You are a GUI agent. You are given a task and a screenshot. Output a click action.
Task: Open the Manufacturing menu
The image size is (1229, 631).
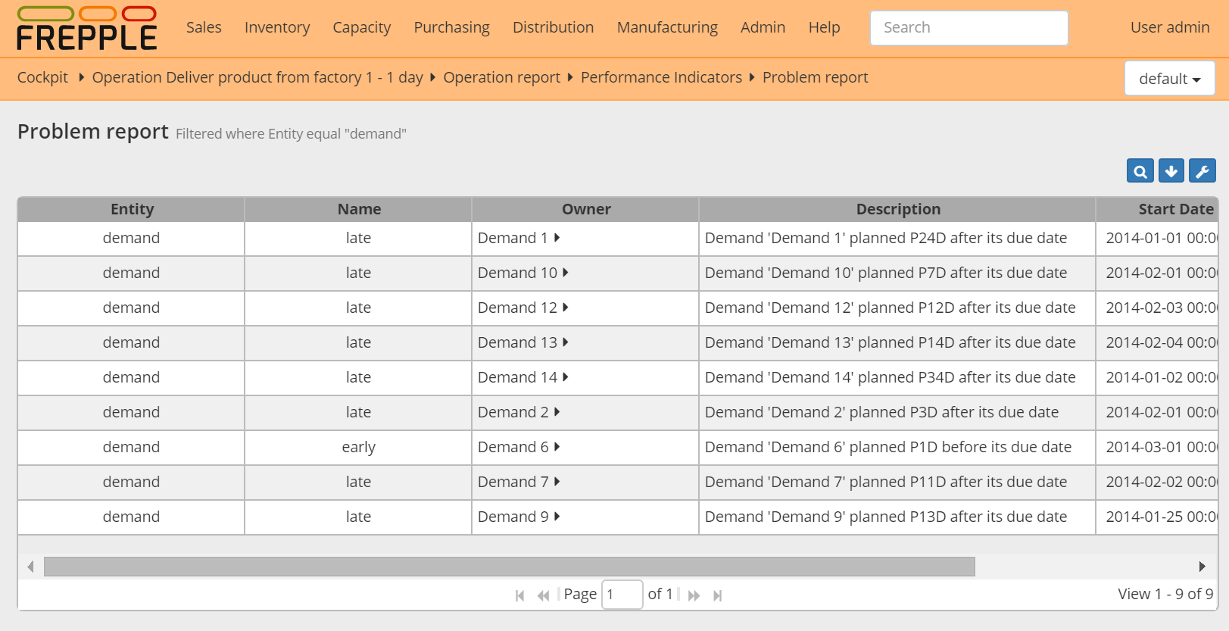pos(667,28)
